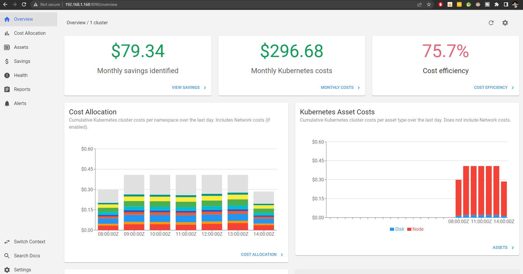Open the browser extensions puzzle icon
Screen dimensions: 523x274
[x=496, y=4]
